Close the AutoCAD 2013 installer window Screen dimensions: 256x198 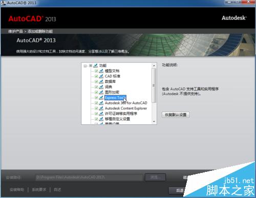249,2
